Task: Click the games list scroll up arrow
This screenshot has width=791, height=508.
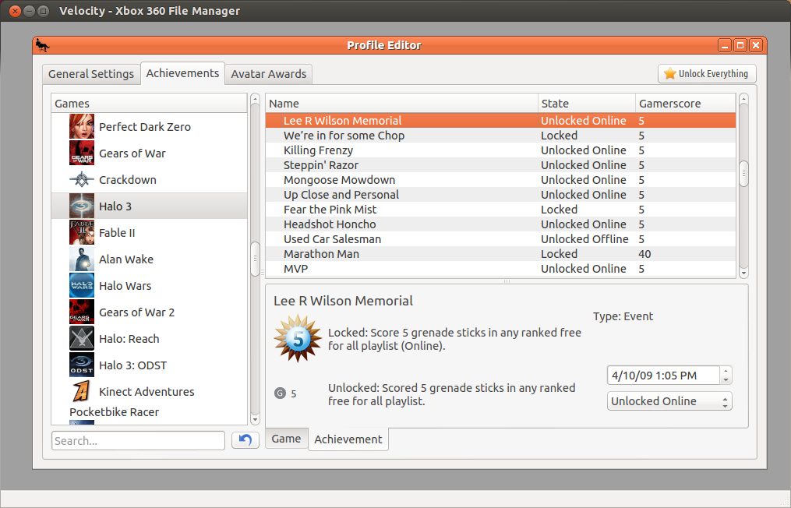Action: click(255, 98)
